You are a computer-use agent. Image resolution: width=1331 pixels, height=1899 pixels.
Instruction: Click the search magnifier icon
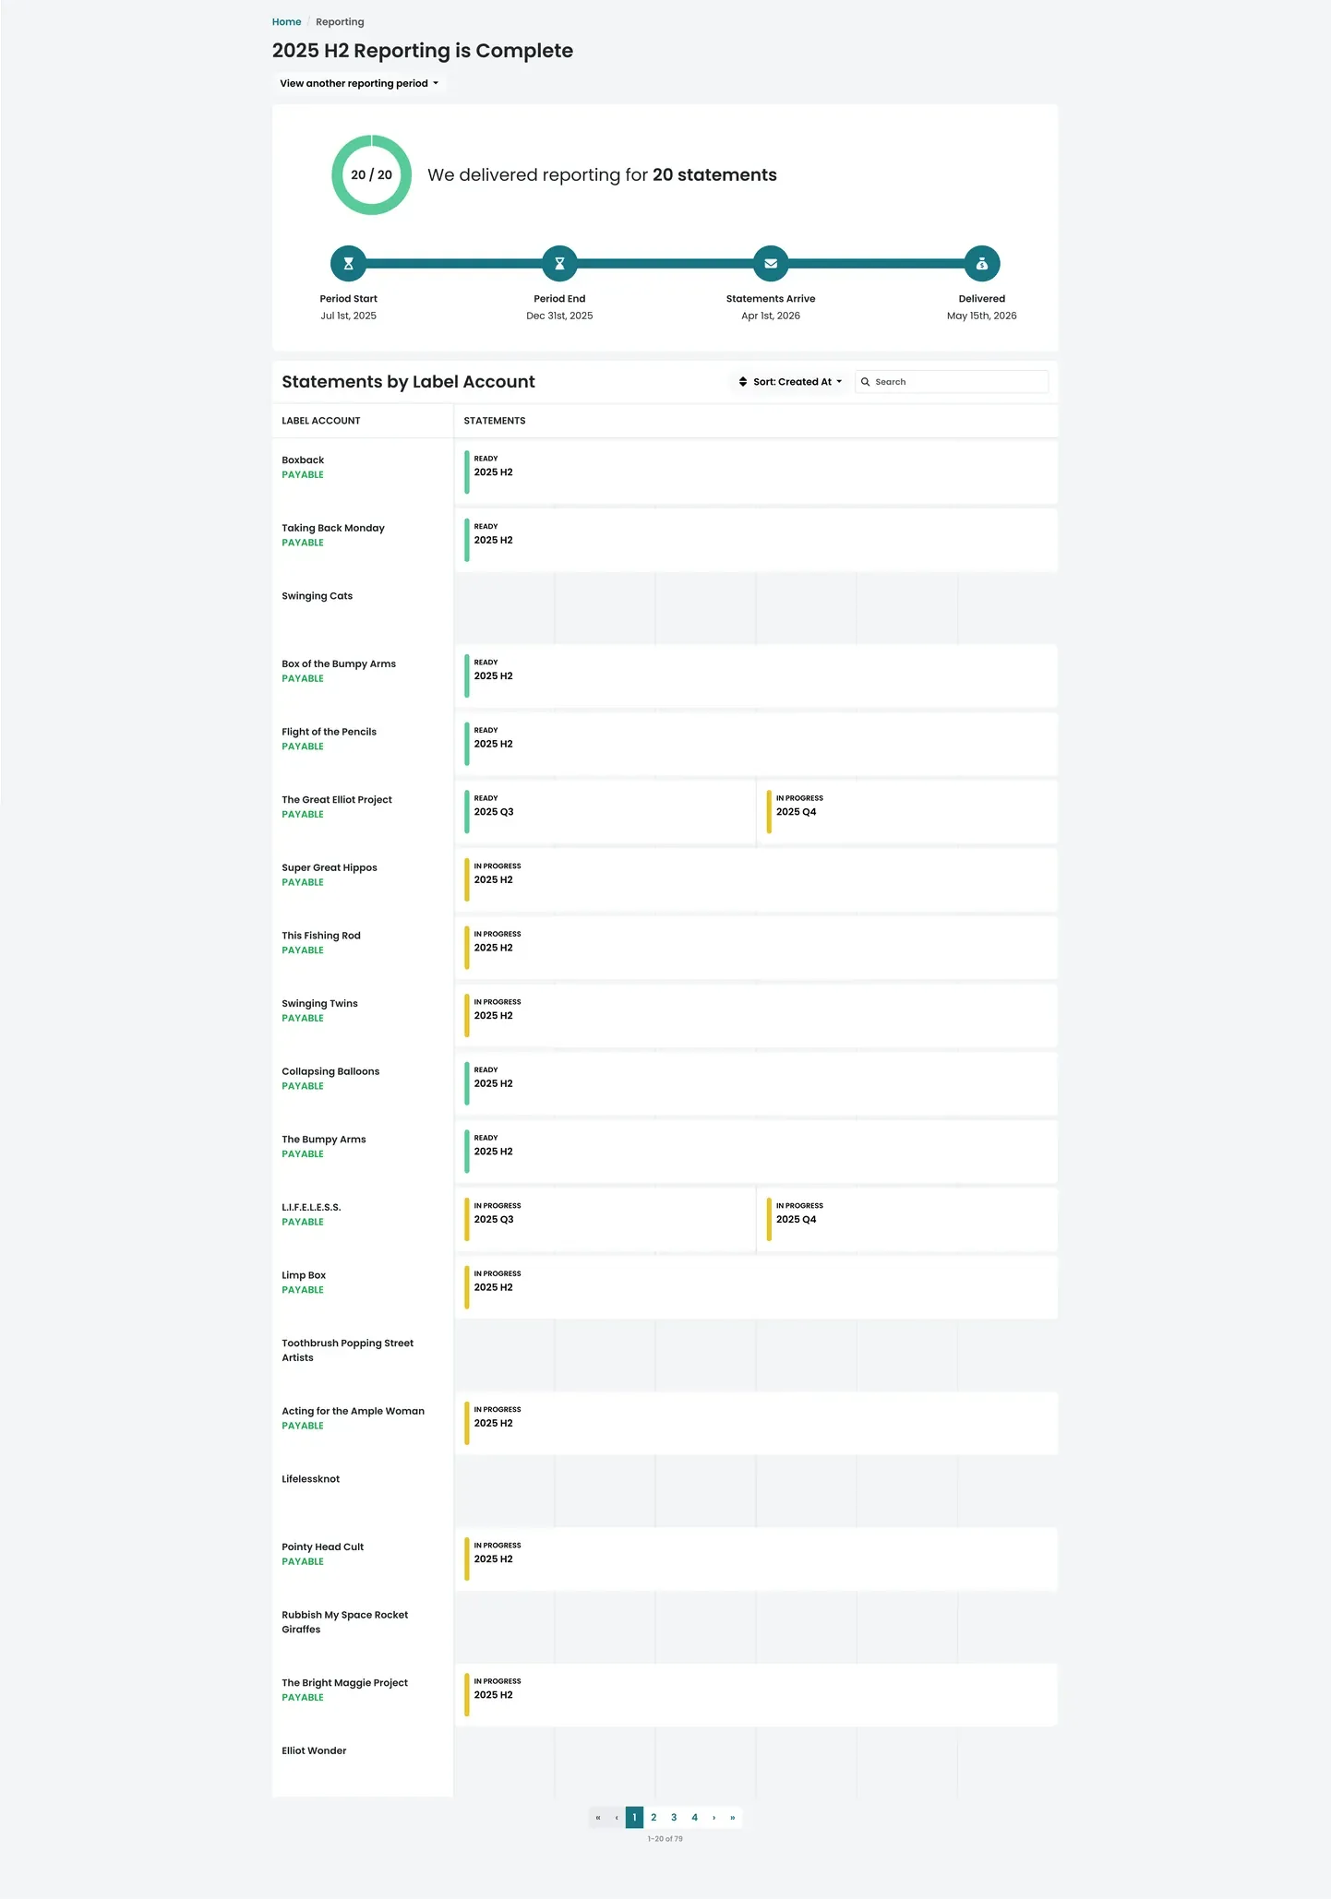coord(866,382)
